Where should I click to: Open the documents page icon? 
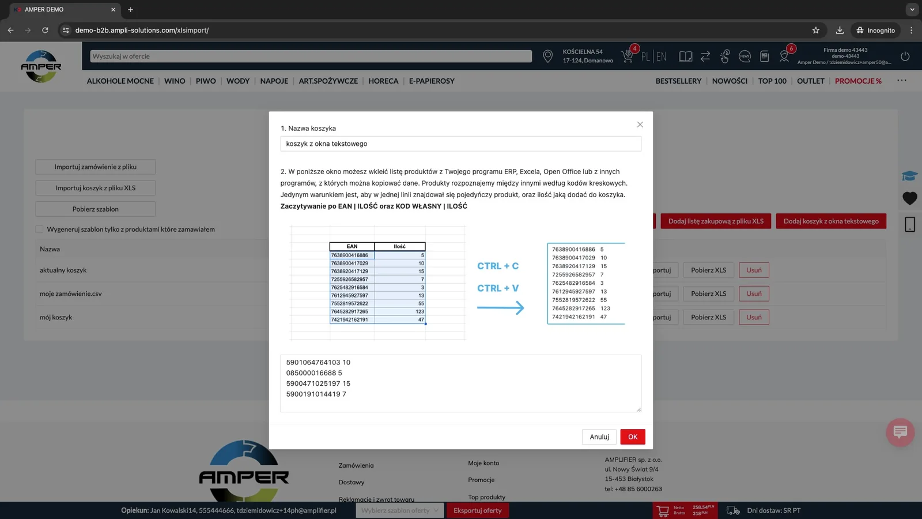click(765, 56)
